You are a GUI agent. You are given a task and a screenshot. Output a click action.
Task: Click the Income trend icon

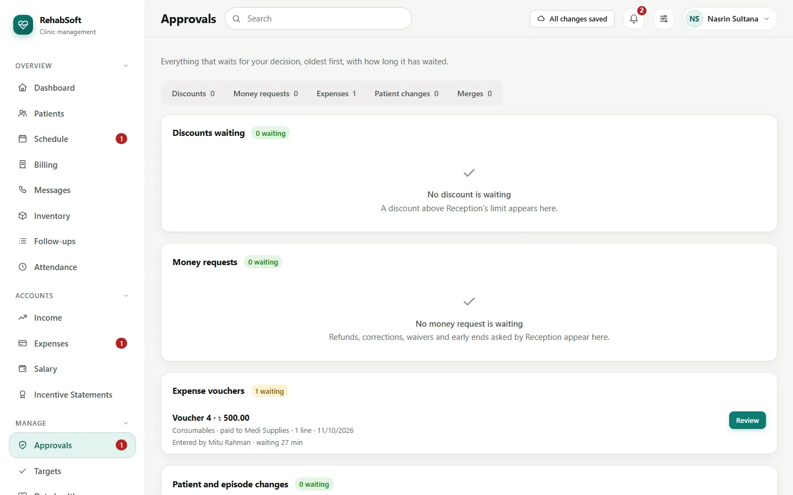click(23, 317)
